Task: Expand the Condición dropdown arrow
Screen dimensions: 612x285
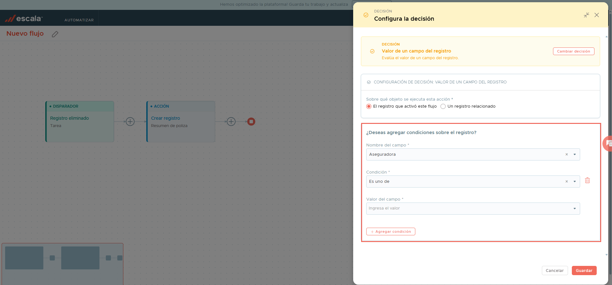Action: 575,182
